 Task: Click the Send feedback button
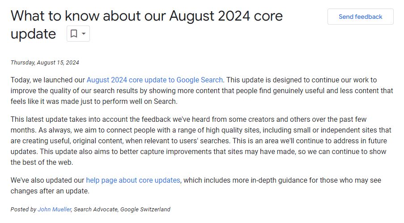click(x=360, y=17)
